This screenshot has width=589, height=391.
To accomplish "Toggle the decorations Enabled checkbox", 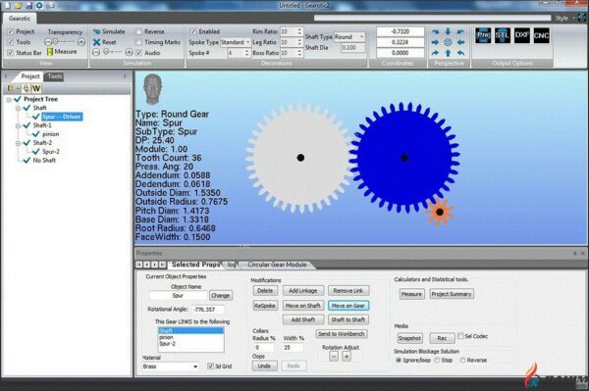I will click(192, 31).
